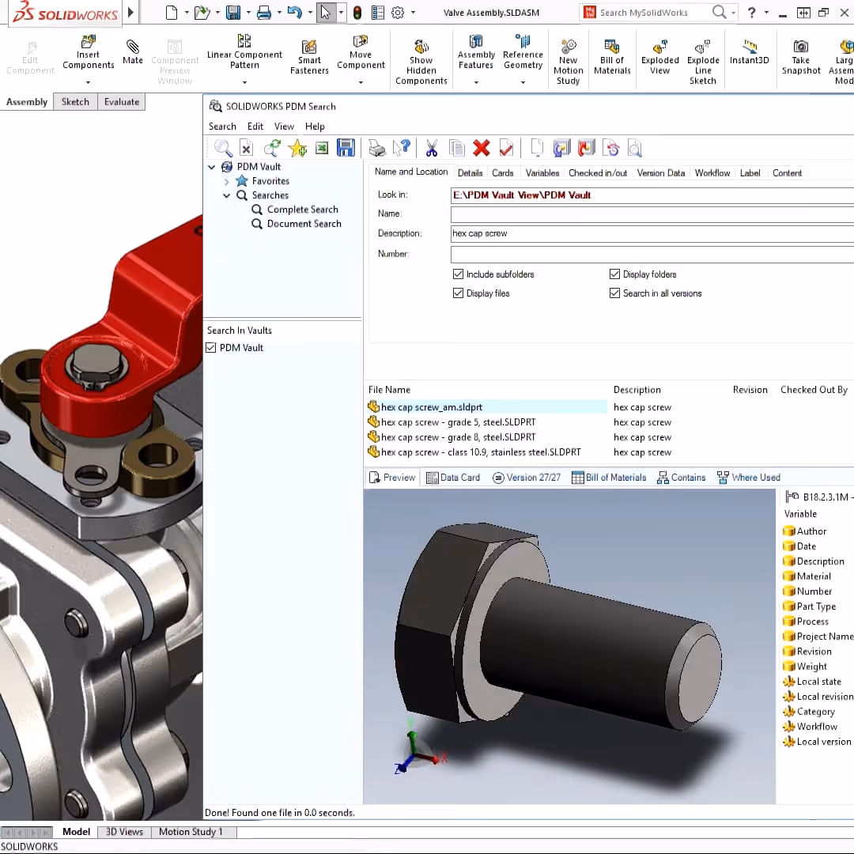Click the Name search field
Image resolution: width=854 pixels, height=854 pixels.
[x=652, y=214]
